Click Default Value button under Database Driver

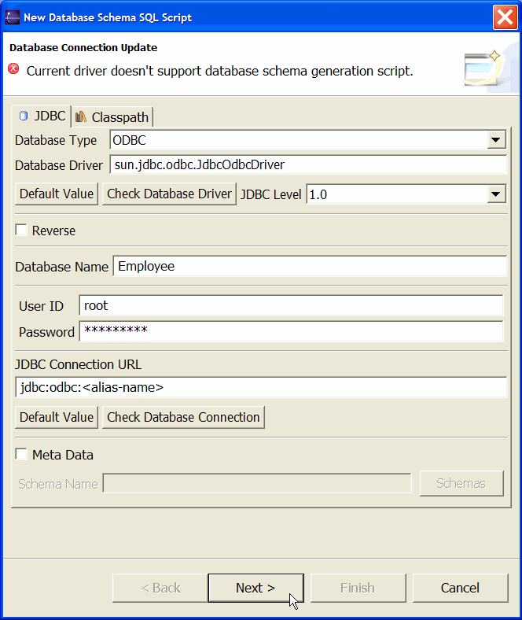(57, 194)
